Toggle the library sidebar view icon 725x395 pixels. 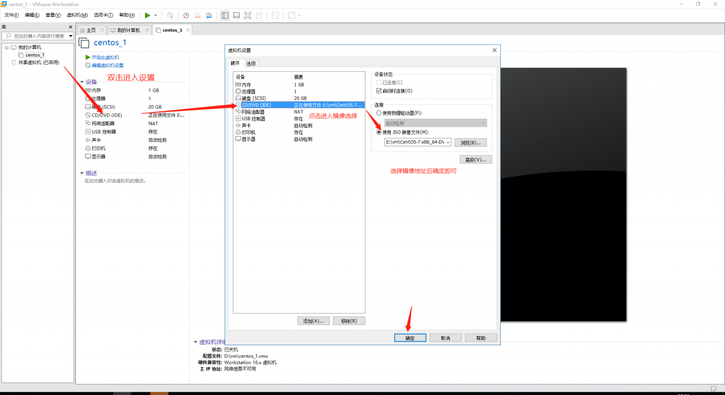(x=225, y=15)
